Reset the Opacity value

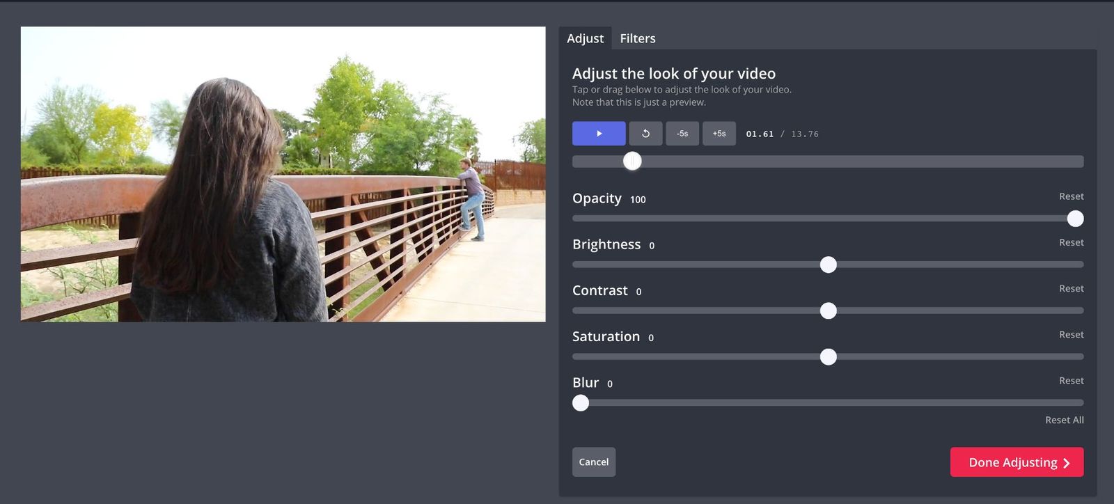point(1071,196)
